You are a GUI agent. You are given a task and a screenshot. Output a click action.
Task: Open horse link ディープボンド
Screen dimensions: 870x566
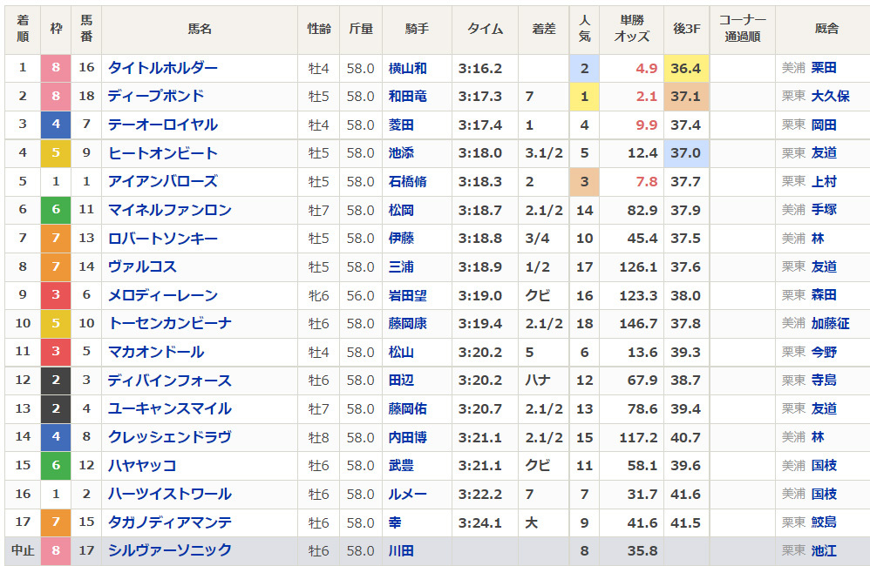click(x=156, y=97)
